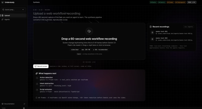Image resolution: width=202 pixels, height=109 pixels.
Task: Click the via /agents link
Action: [x=188, y=27]
